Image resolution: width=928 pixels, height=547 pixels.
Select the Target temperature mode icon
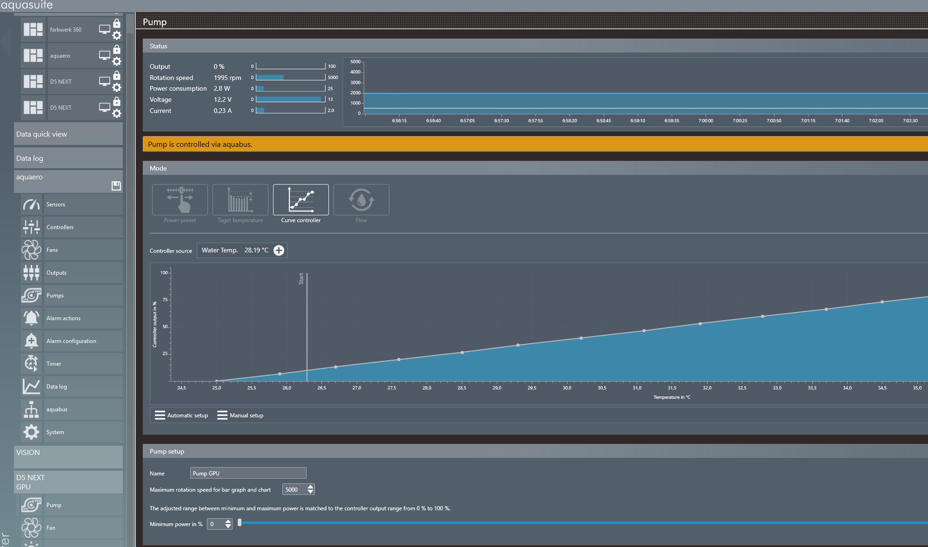click(x=240, y=200)
